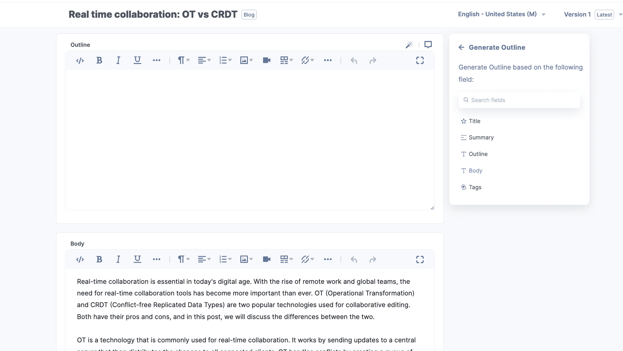The image size is (623, 351).
Task: Click the magic wand AI icon on Outline field
Action: point(409,45)
